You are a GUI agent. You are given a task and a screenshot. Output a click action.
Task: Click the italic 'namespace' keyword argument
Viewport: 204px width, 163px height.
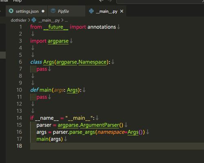click(111, 132)
